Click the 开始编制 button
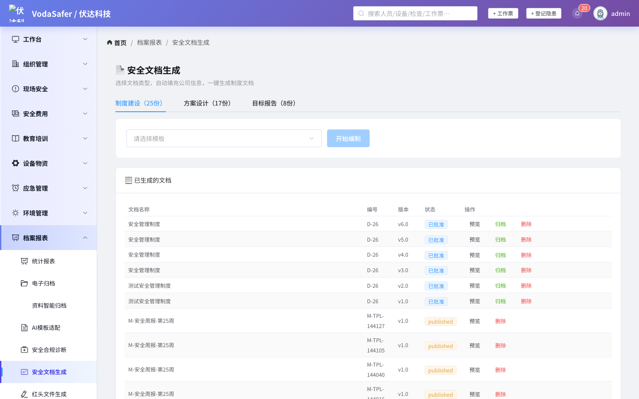 [348, 138]
